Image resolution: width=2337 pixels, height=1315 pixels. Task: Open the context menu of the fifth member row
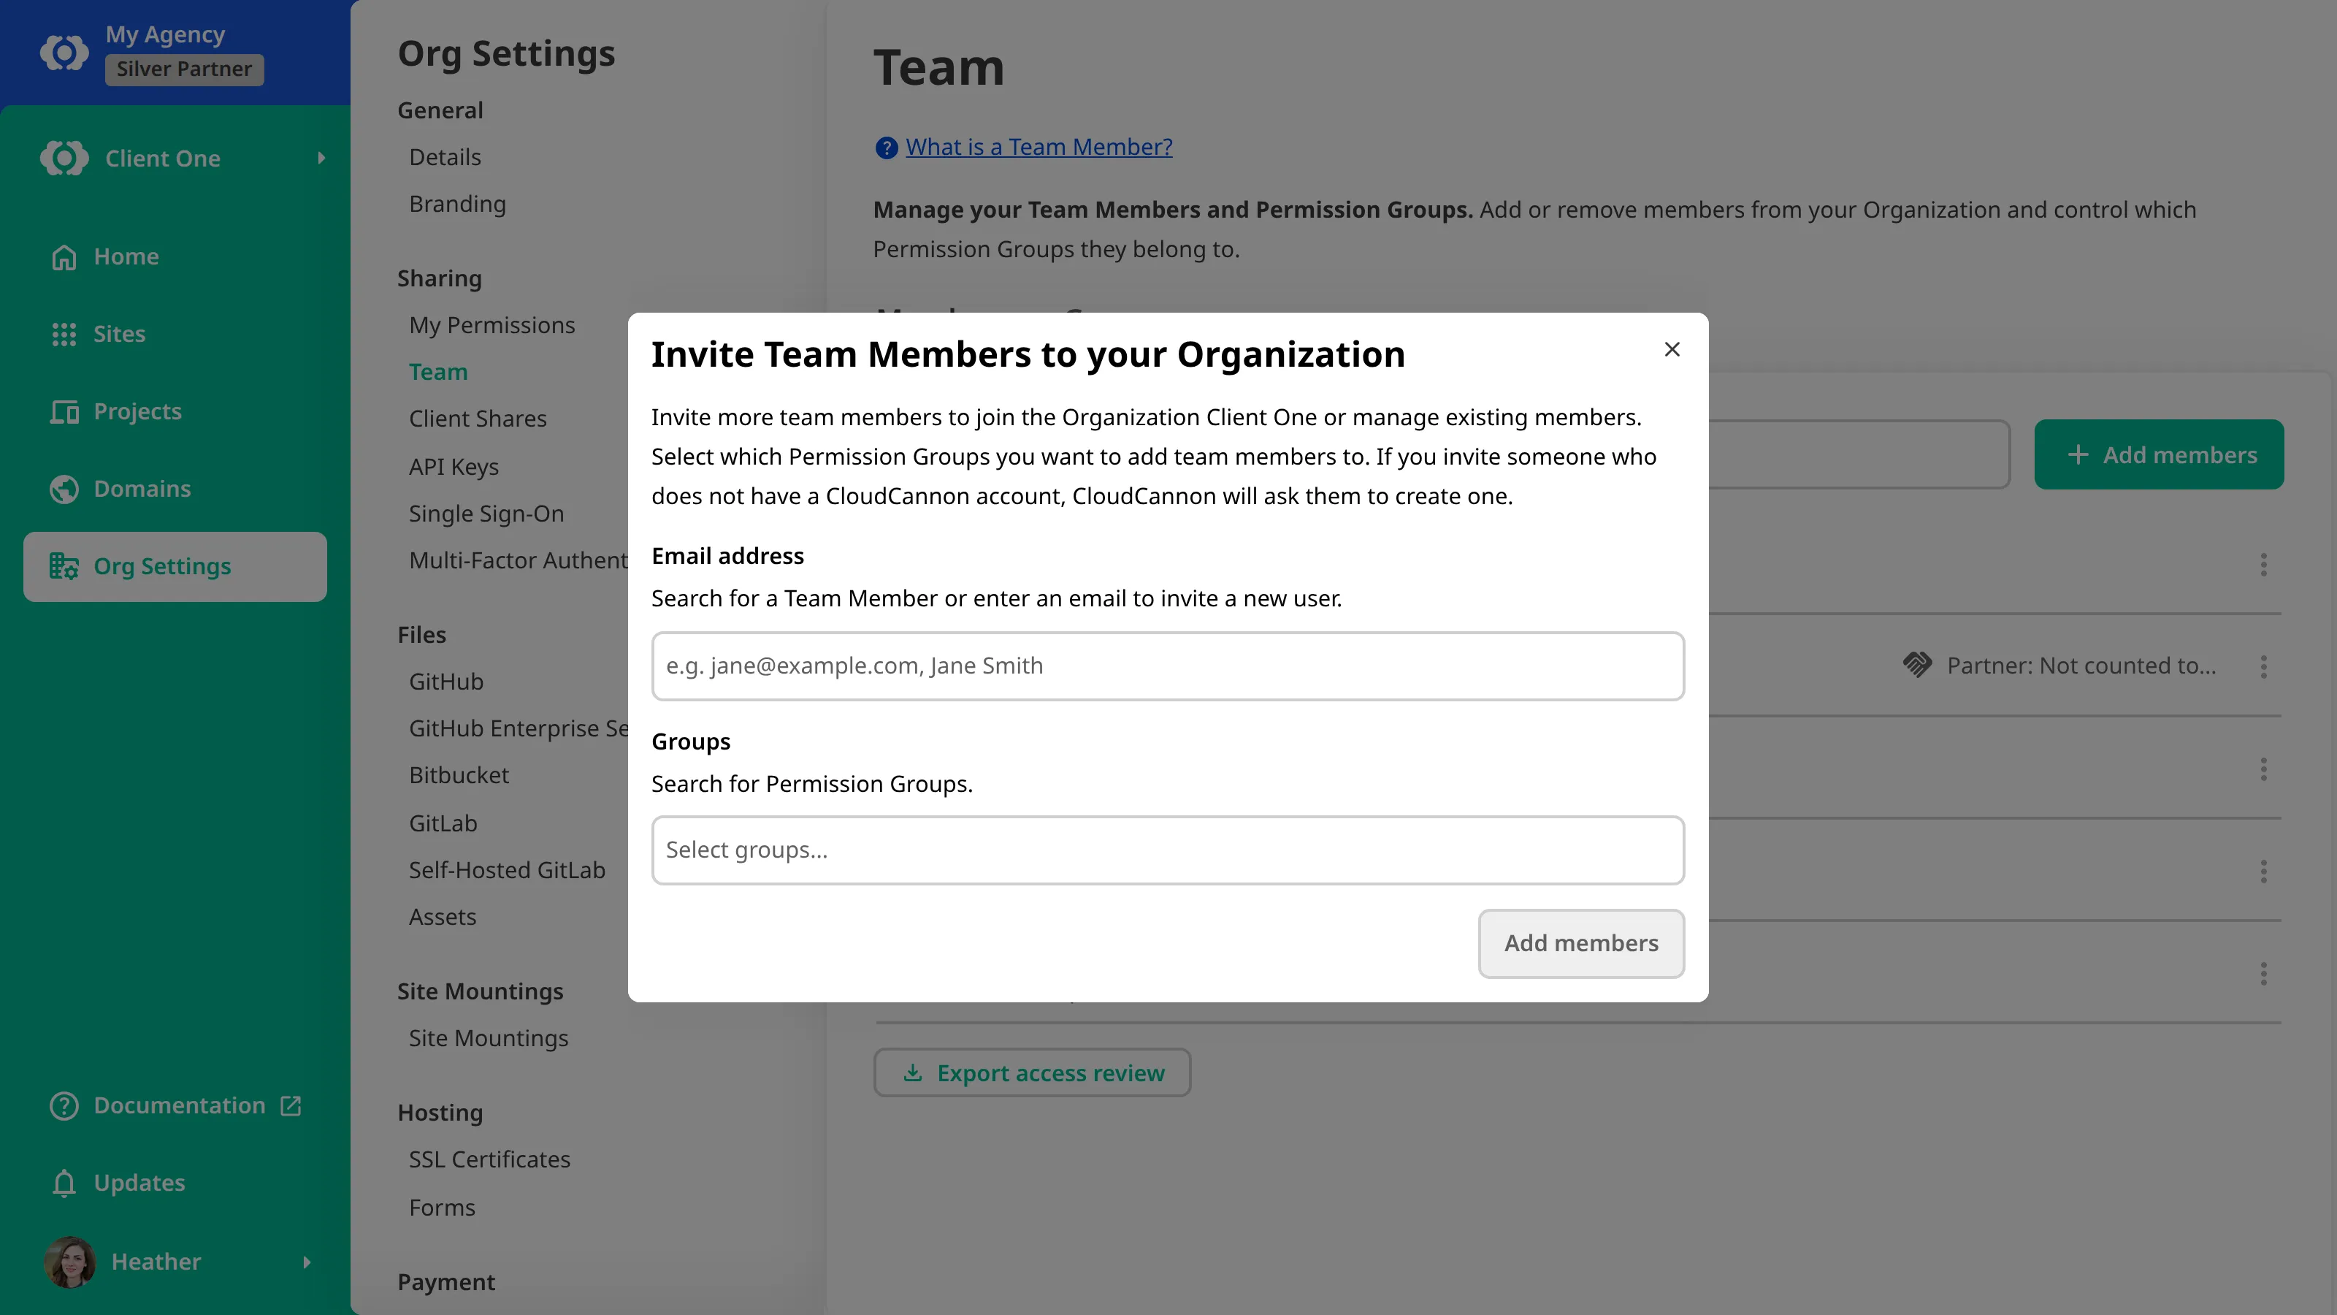pyautogui.click(x=2263, y=974)
